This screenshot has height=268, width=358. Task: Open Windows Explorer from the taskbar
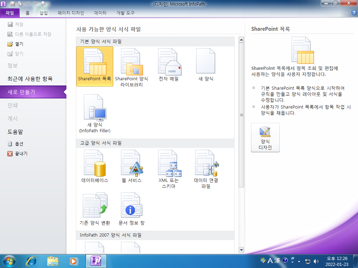(52, 261)
